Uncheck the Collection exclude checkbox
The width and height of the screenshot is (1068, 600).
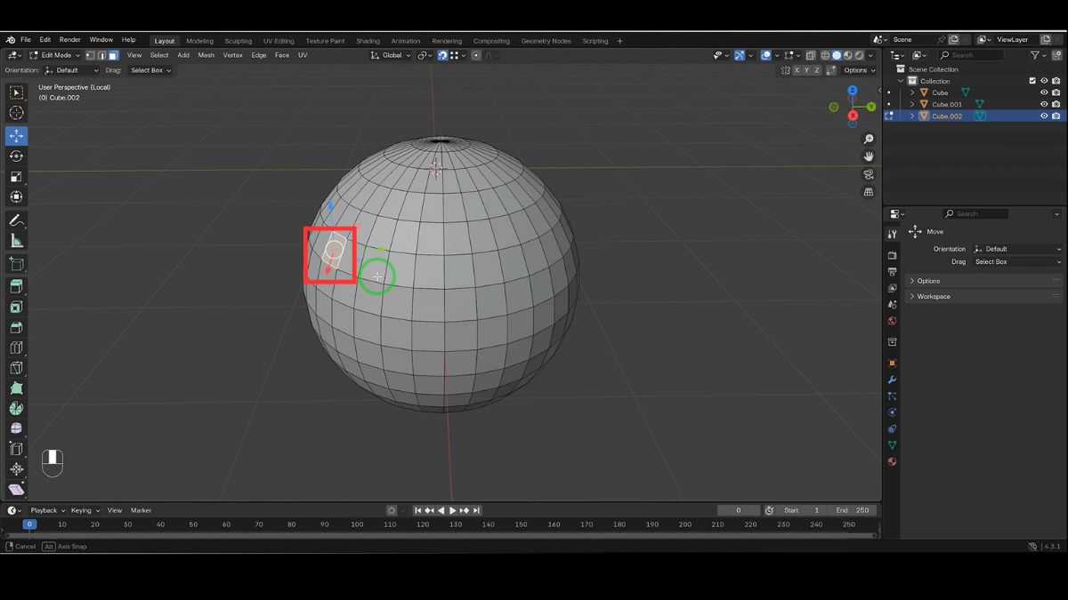pyautogui.click(x=1032, y=81)
